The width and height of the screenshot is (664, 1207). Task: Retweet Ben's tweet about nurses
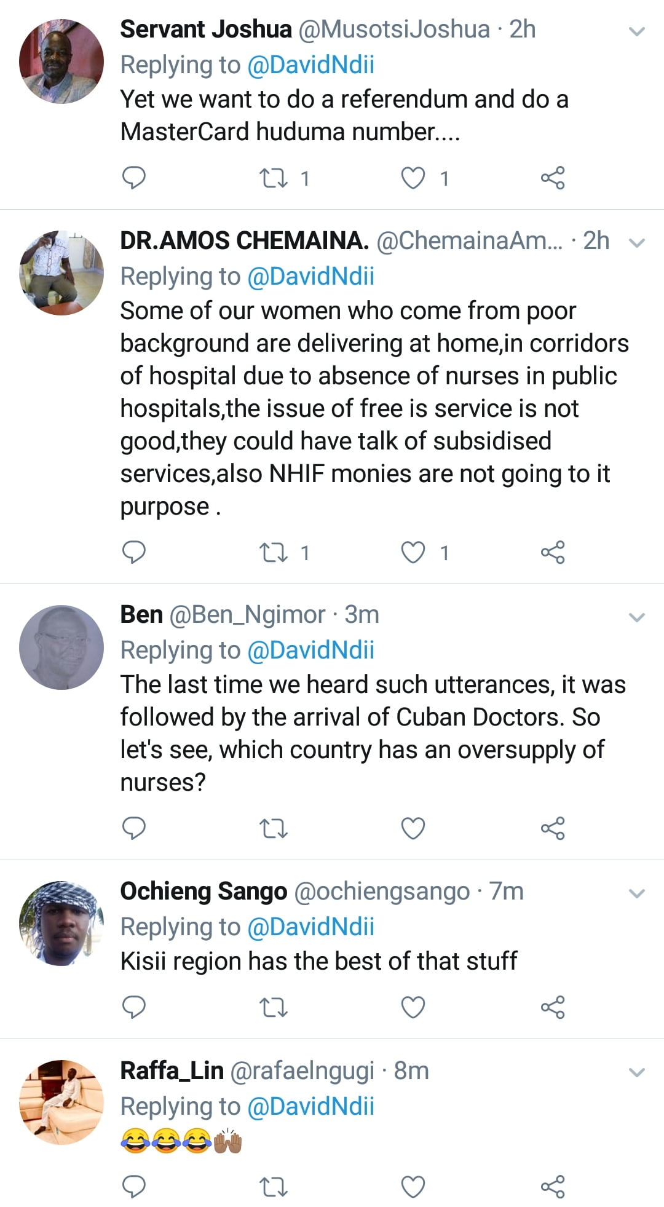[x=274, y=829]
